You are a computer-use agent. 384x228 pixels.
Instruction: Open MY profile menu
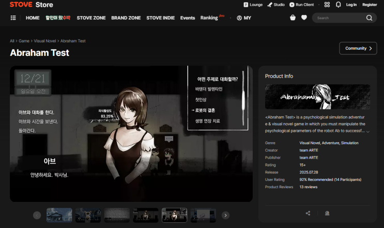244,18
